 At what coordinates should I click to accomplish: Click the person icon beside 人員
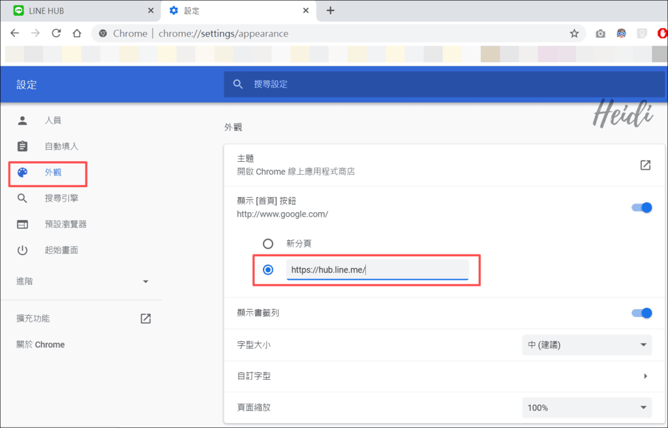[23, 121]
